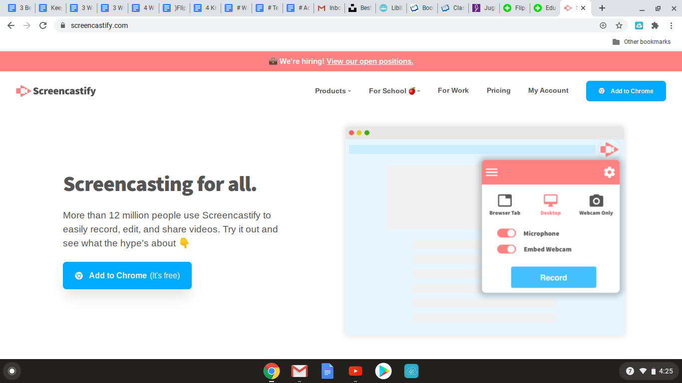
Task: Follow the View our open positions link
Action: click(x=370, y=61)
